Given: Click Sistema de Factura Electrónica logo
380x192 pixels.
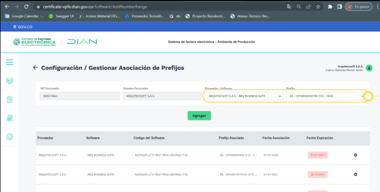Looking at the screenshot, I should tap(34, 42).
